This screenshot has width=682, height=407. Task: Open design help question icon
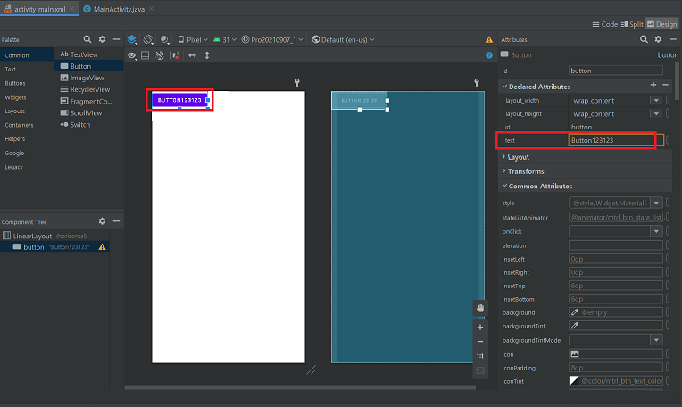(x=489, y=55)
